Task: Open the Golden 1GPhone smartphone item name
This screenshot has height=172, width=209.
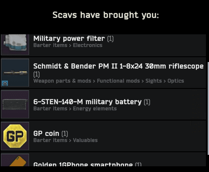Action: 83,164
